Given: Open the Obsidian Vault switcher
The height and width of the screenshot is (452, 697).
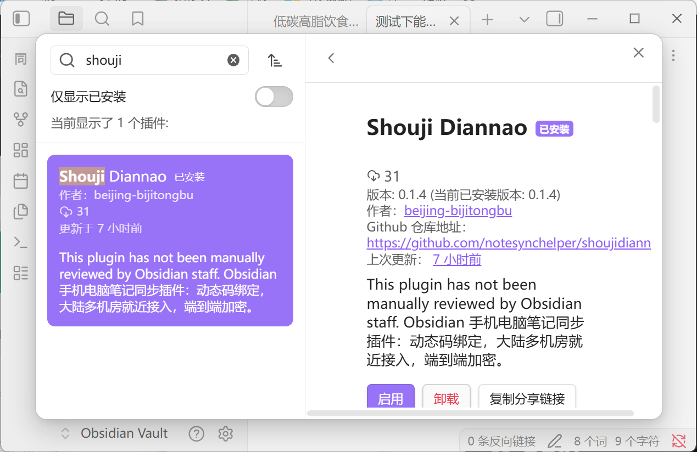Looking at the screenshot, I should 114,433.
